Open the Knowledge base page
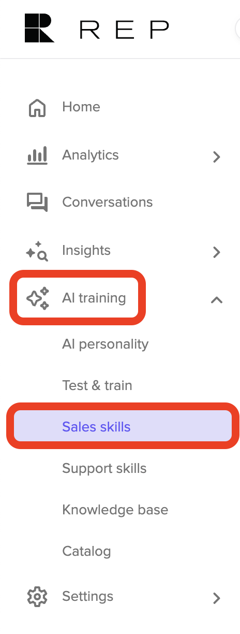Image resolution: width=240 pixels, height=634 pixels. (115, 510)
